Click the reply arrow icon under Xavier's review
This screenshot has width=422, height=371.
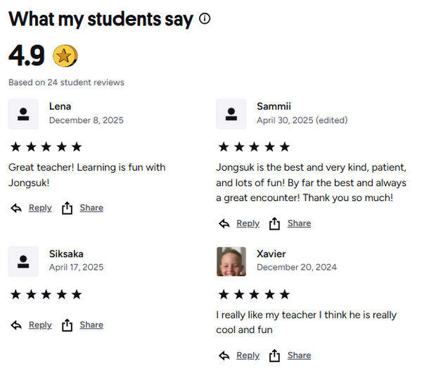click(224, 356)
